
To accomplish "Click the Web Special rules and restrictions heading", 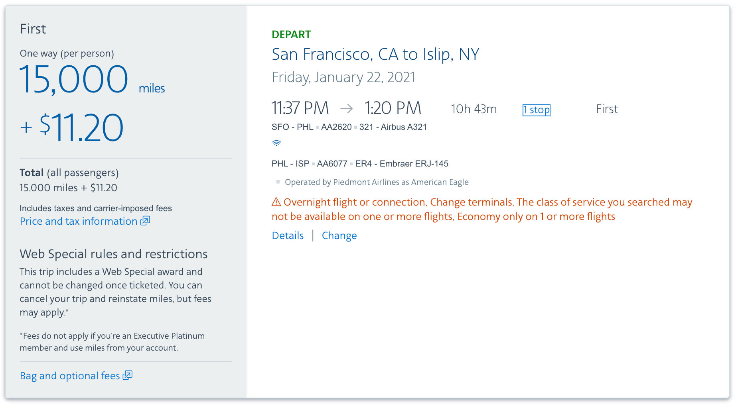I will [x=114, y=254].
